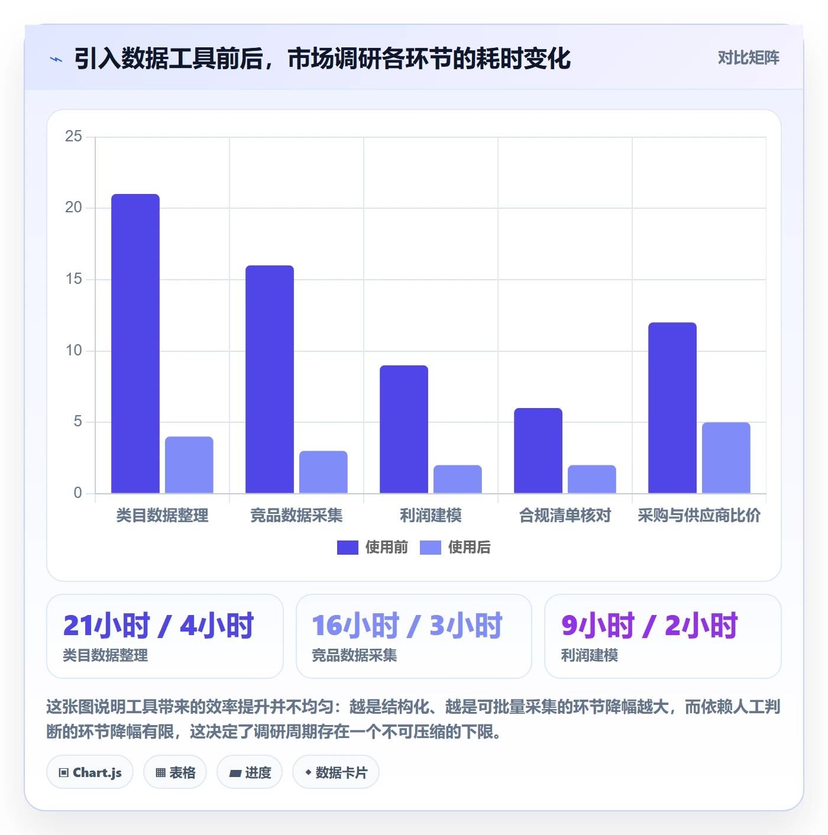Click the 使用前 bar for 类目数据整理
The height and width of the screenshot is (835, 828).
tap(135, 344)
